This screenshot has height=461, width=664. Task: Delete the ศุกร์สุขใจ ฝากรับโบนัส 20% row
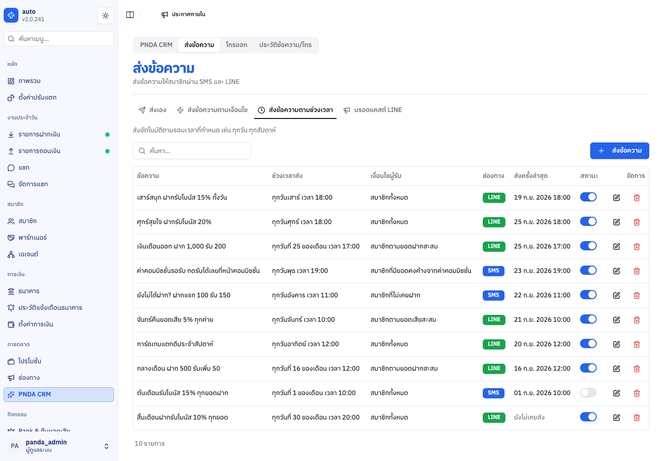click(x=637, y=222)
